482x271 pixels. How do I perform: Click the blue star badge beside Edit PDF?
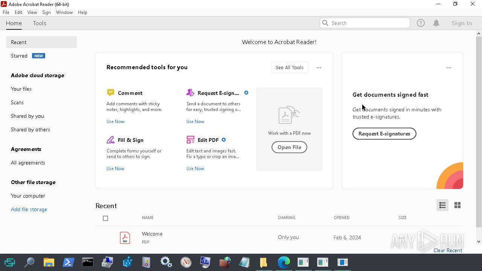224,140
